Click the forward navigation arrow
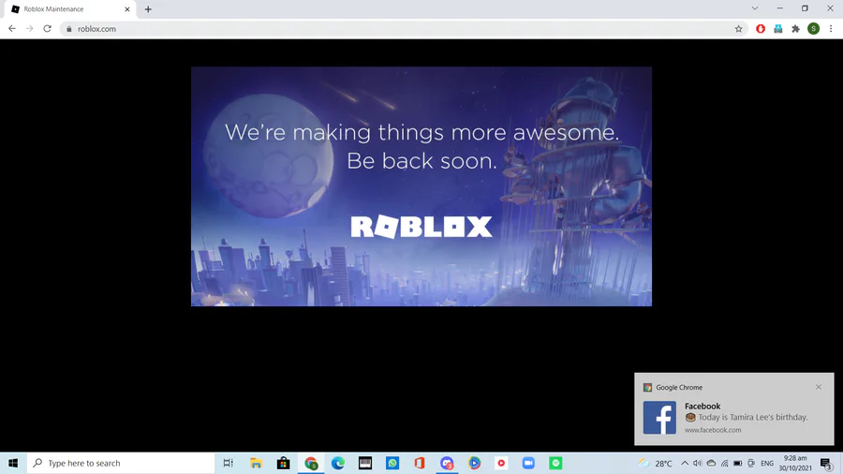Image resolution: width=843 pixels, height=474 pixels. click(30, 29)
